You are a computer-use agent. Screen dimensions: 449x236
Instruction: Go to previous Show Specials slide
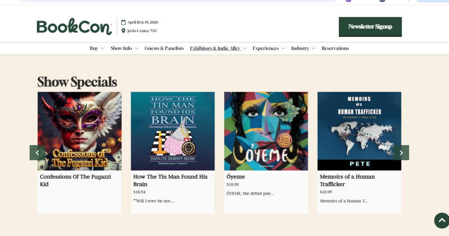[x=38, y=153]
